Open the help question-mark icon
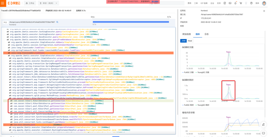The height and width of the screenshot is (137, 268). click(251, 3)
